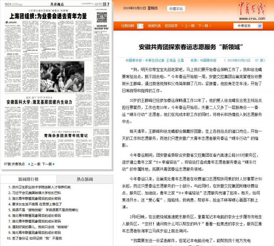Open ranked article 苏州卫生职业技术学院创新人才培养机制
This screenshot has height=246, width=274.
pyautogui.click(x=41, y=188)
